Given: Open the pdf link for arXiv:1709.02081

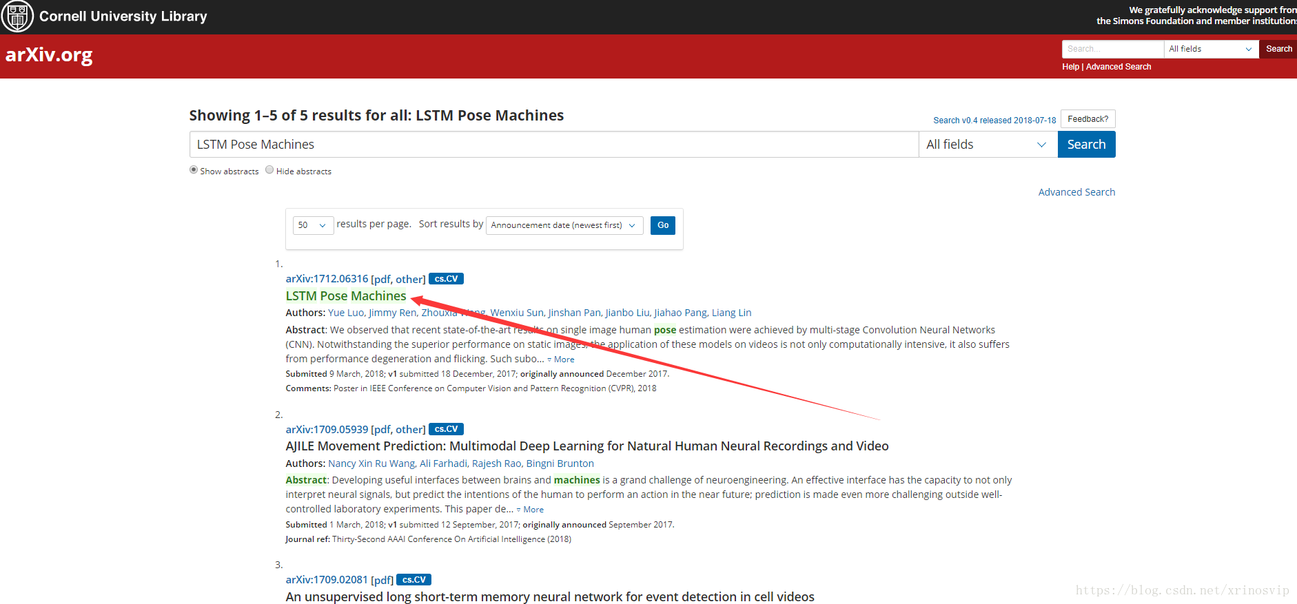Looking at the screenshot, I should pos(382,580).
